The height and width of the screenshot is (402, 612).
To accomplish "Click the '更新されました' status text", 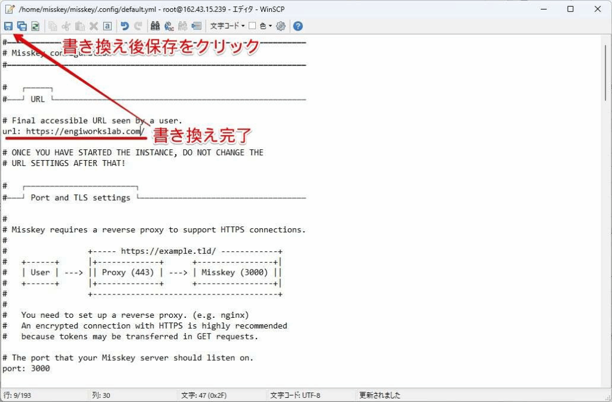I will (380, 395).
